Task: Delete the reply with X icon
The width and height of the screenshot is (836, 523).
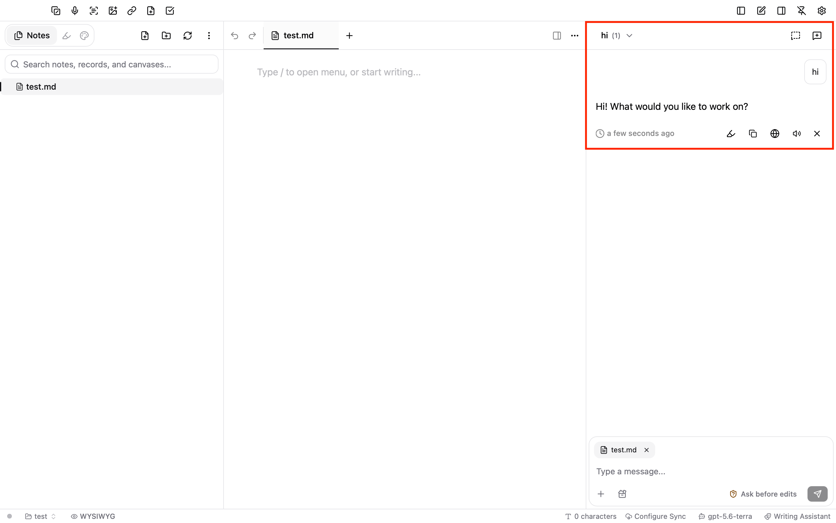Action: [x=817, y=134]
